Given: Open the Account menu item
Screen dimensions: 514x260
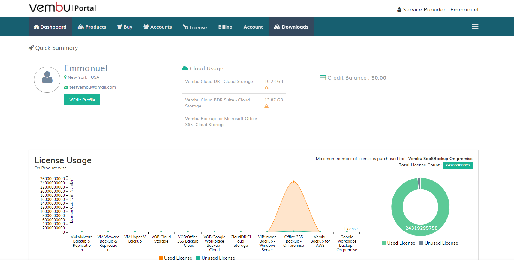Looking at the screenshot, I should point(253,27).
